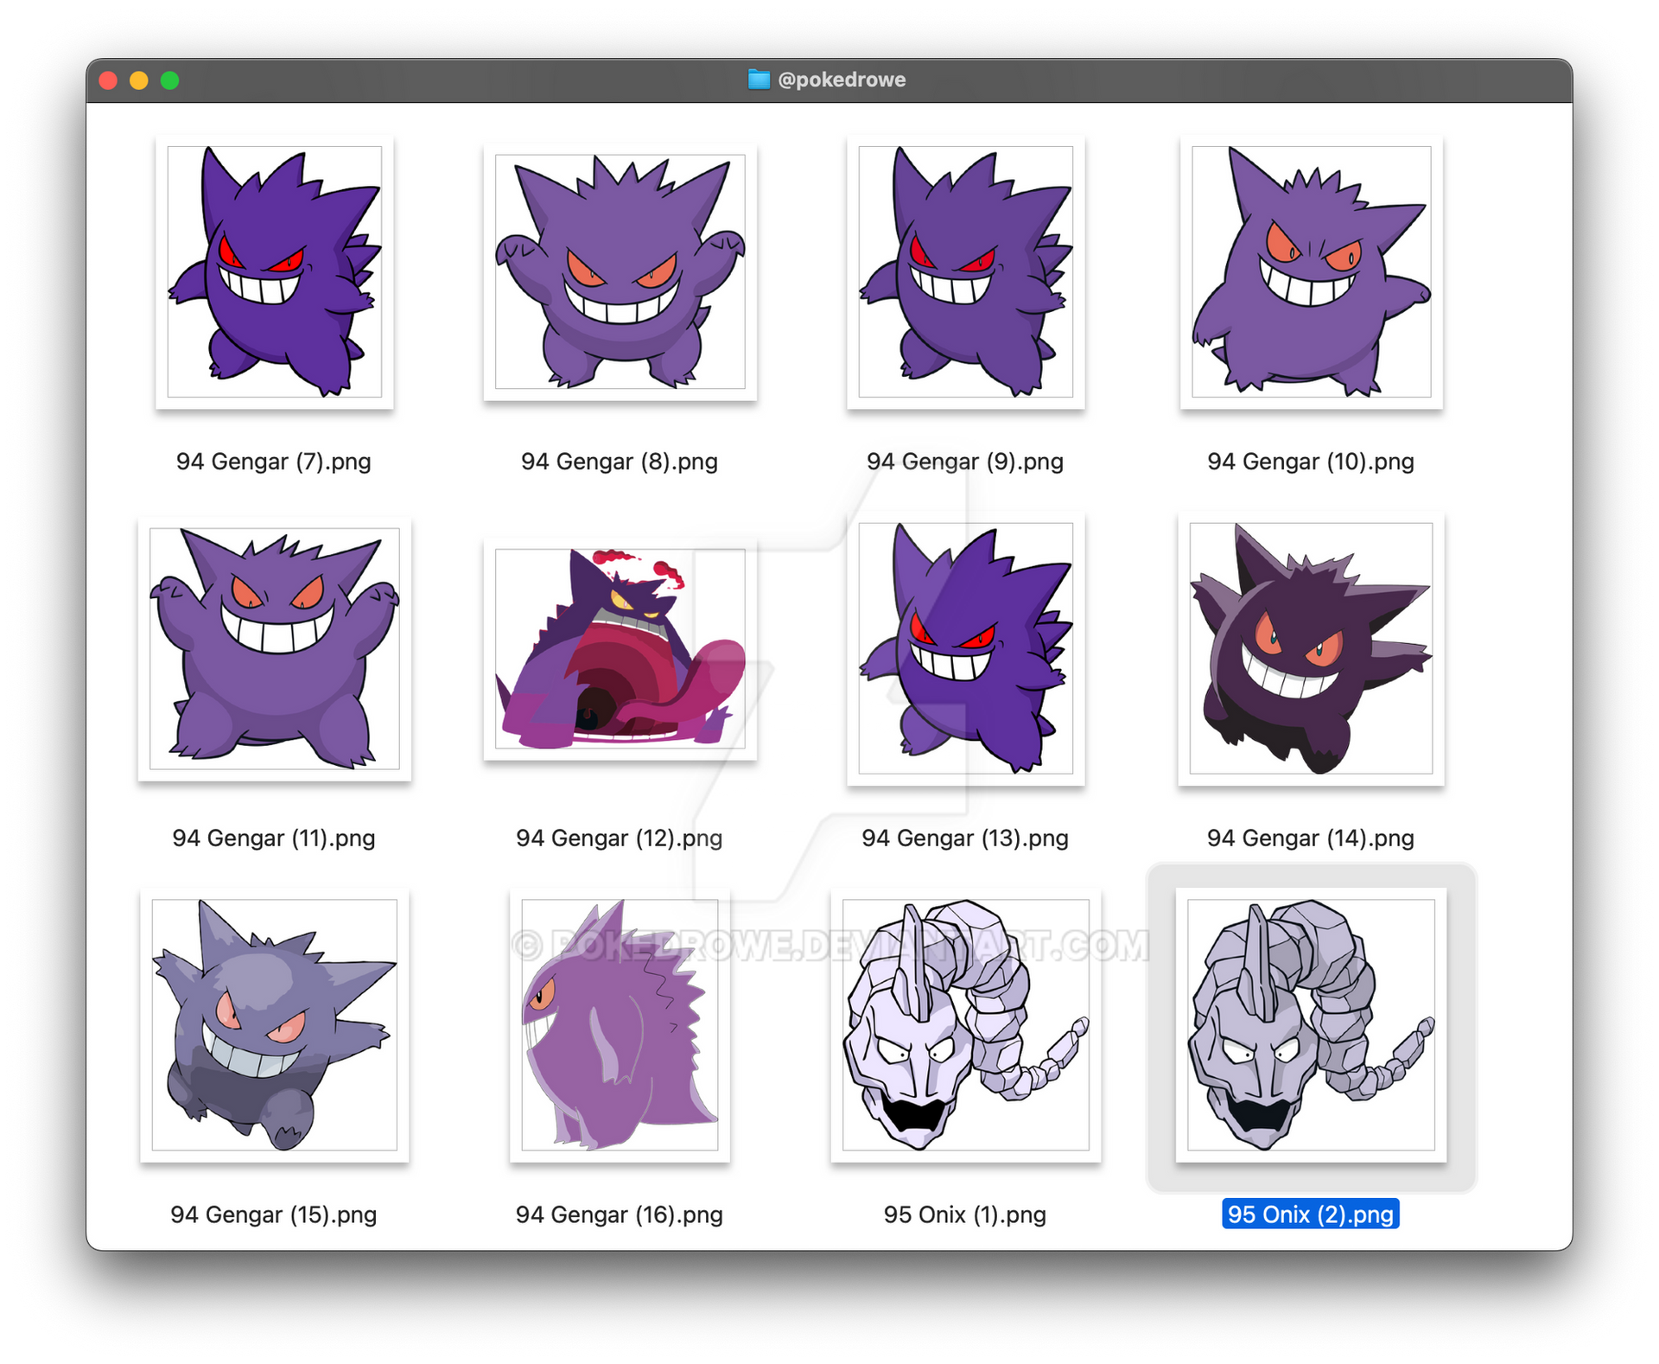Screen dimensions: 1659x1364
Task: Select the 94 Gengar (12).png Gigantamax thumbnail
Action: [620, 648]
